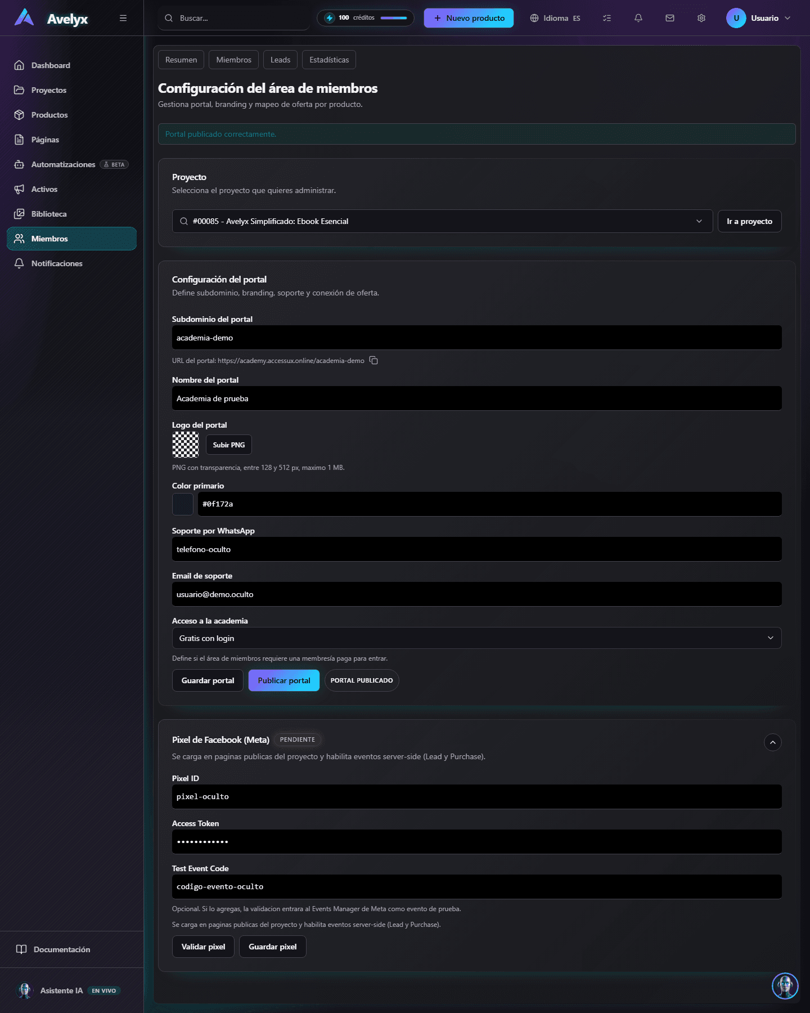810x1013 pixels.
Task: Click the Avelyx logo icon
Action: click(24, 17)
